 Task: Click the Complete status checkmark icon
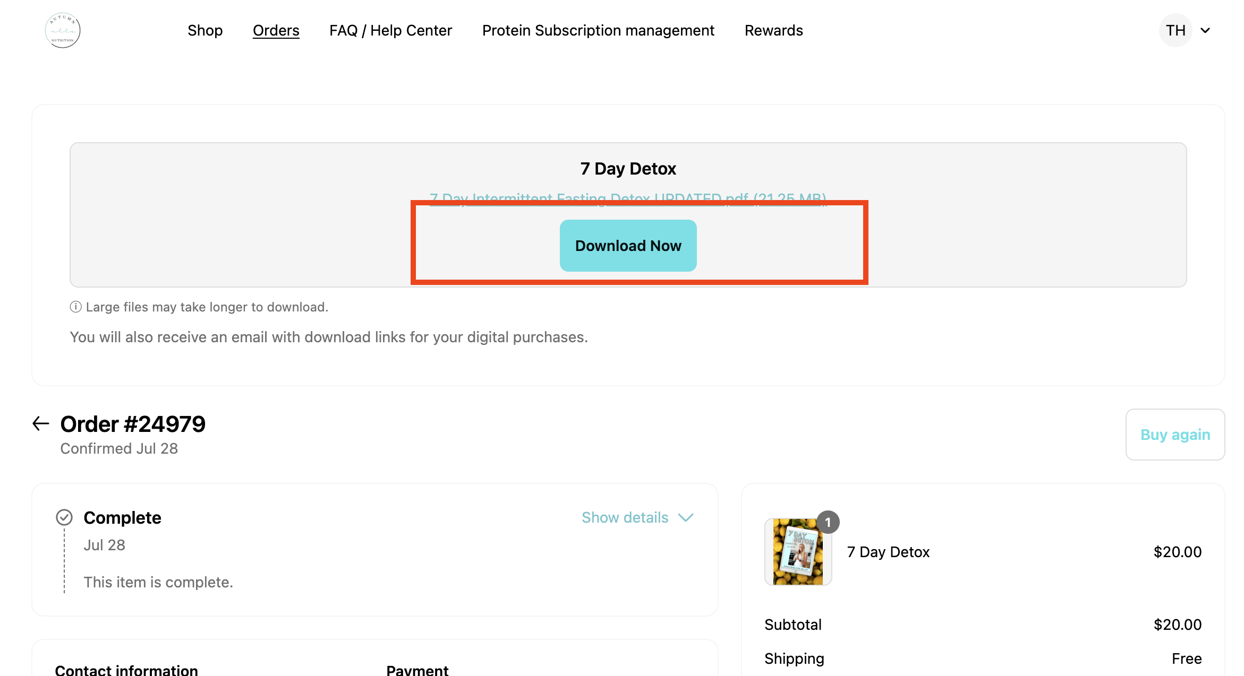64,517
